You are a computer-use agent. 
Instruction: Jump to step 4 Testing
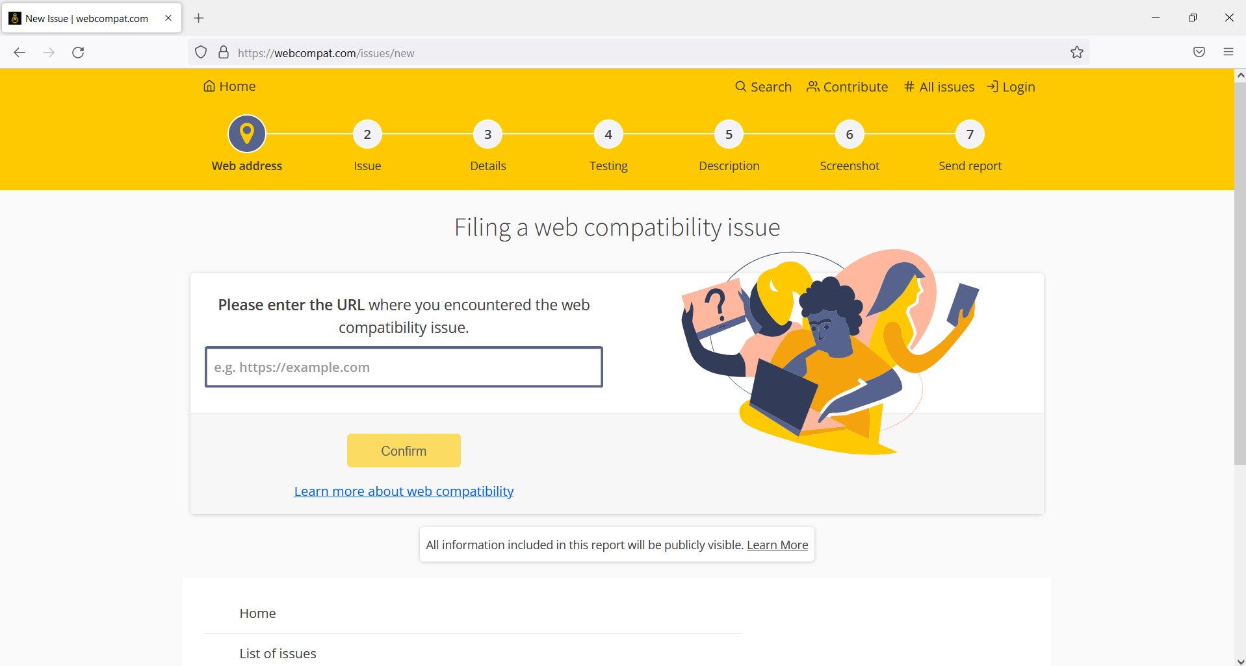pos(608,134)
